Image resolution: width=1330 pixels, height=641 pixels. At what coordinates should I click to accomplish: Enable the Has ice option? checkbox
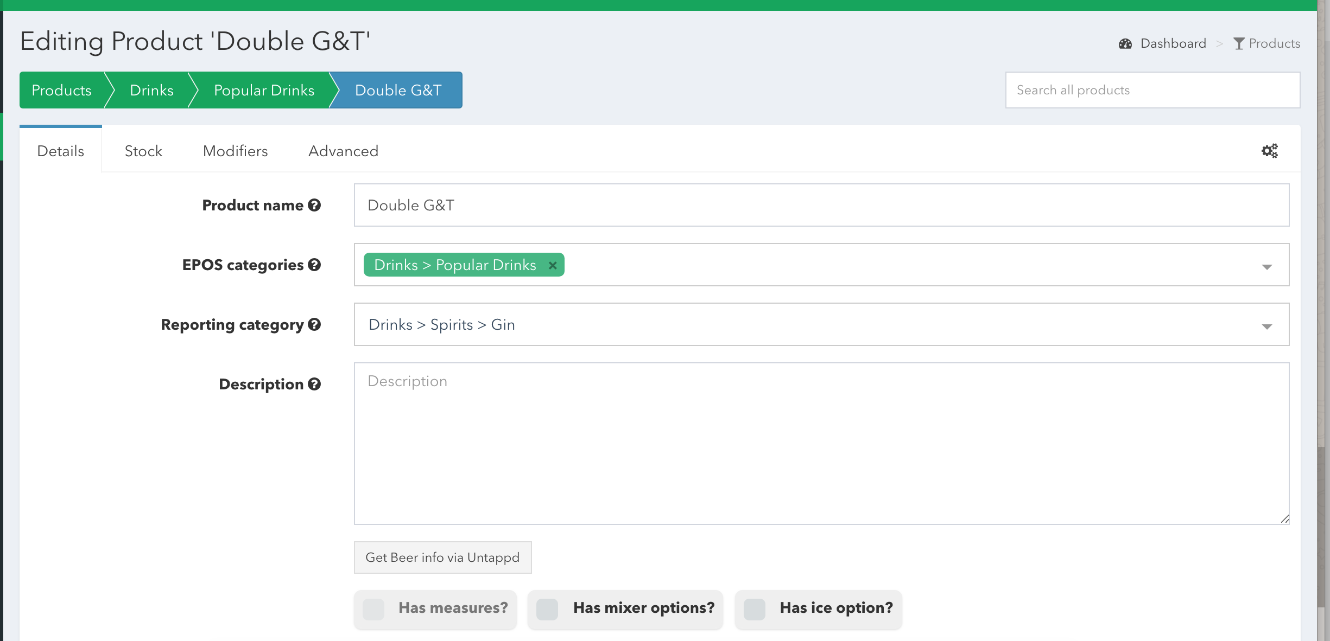(755, 609)
